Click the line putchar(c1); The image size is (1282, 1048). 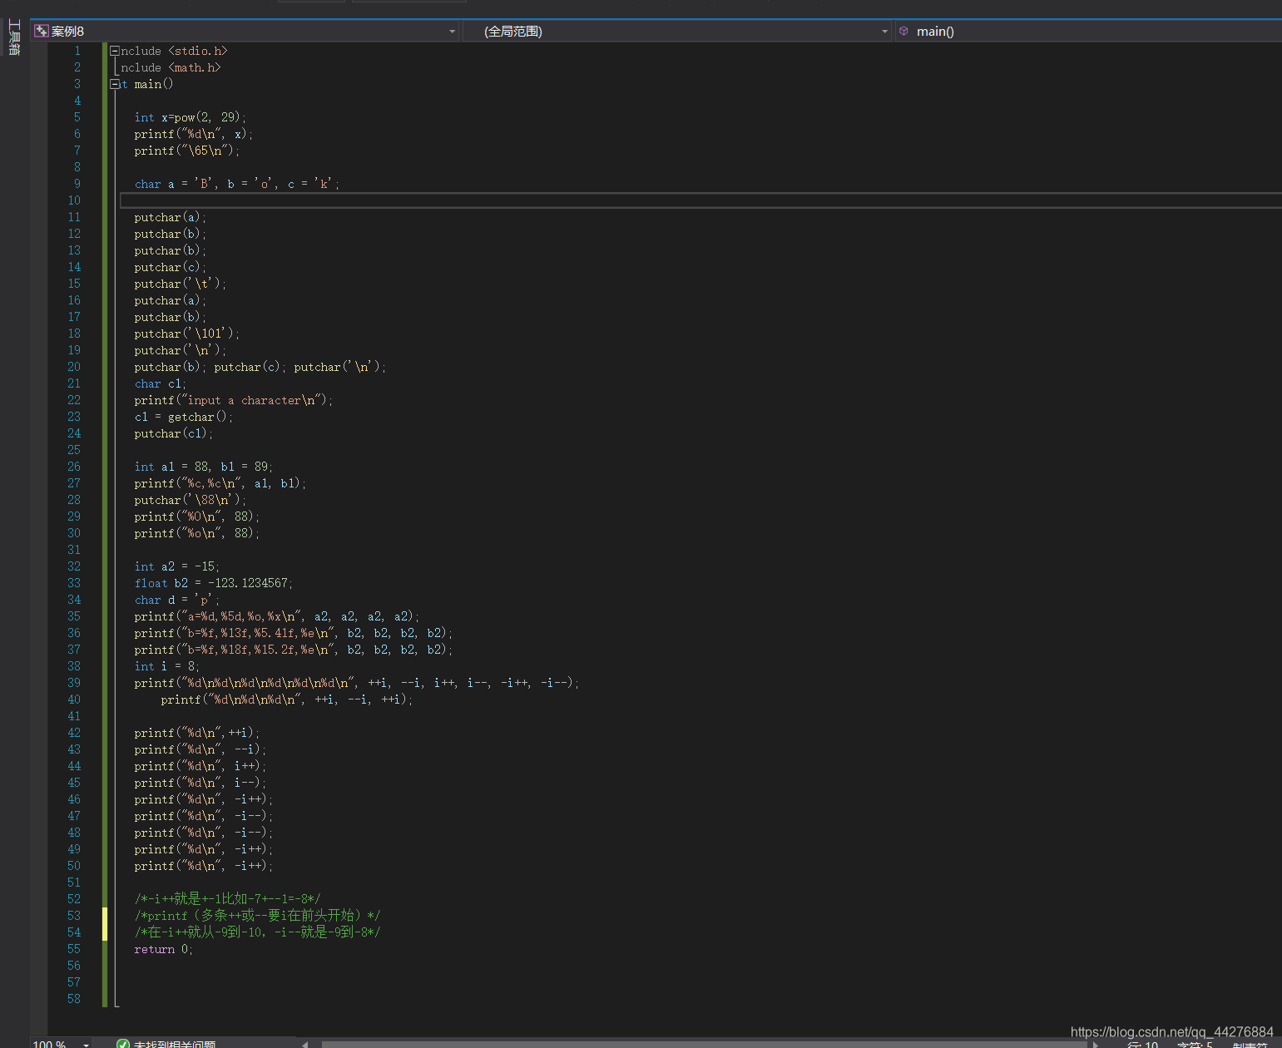173,433
